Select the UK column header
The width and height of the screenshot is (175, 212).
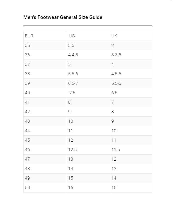(x=114, y=36)
